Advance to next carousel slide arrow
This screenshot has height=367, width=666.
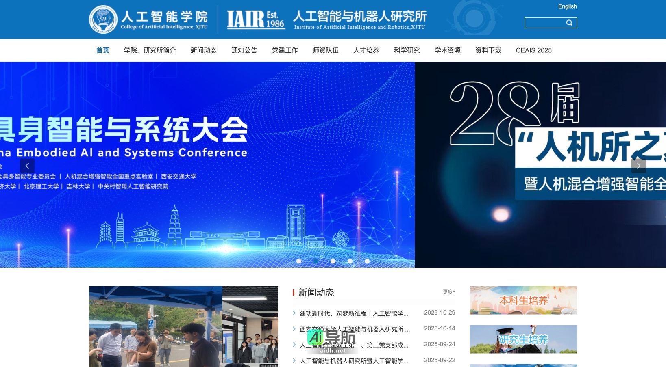[x=638, y=166]
